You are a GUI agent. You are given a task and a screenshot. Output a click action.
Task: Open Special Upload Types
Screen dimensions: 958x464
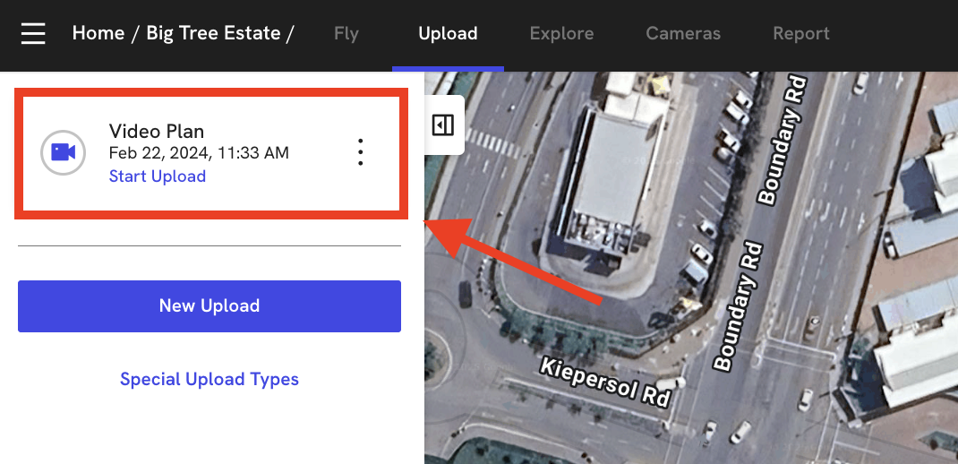[x=210, y=379]
